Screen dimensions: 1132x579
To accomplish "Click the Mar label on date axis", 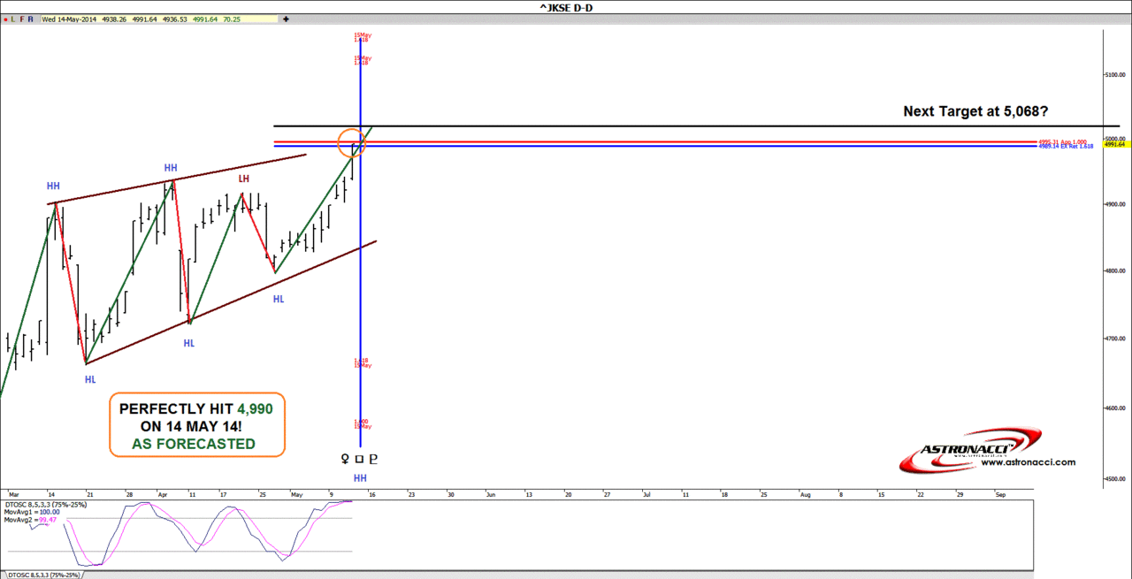I will coord(12,494).
